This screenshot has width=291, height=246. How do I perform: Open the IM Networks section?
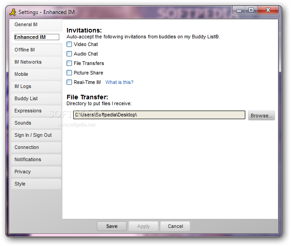[x=36, y=62]
